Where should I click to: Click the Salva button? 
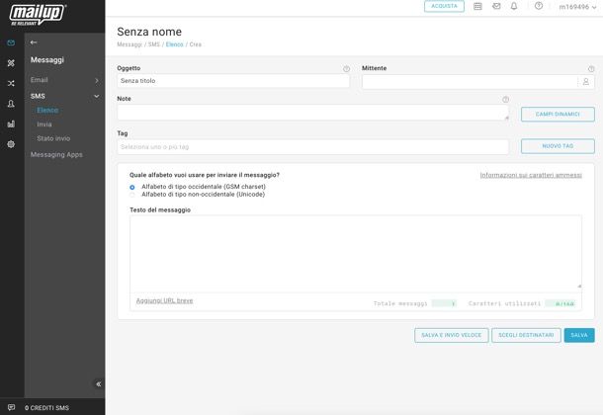579,335
